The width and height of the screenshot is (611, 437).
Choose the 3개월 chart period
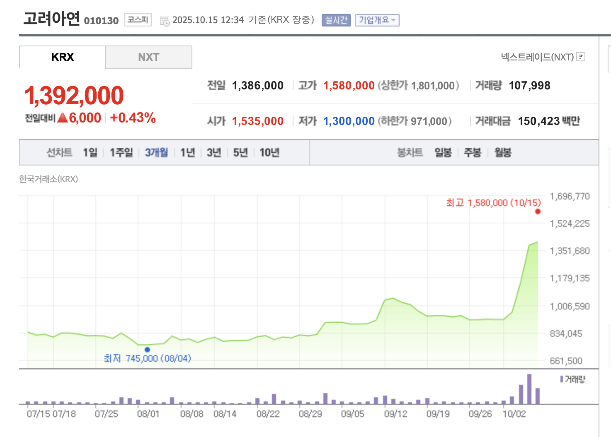tap(156, 153)
